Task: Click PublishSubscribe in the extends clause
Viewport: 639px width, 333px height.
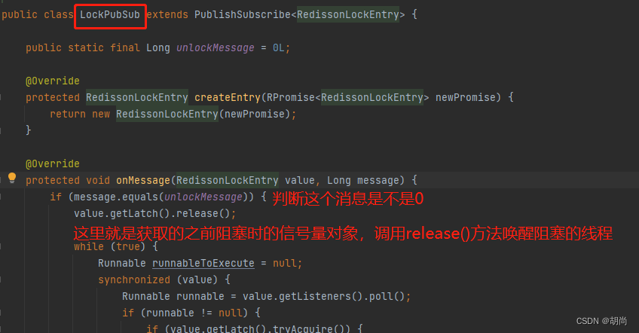Action: 243,14
